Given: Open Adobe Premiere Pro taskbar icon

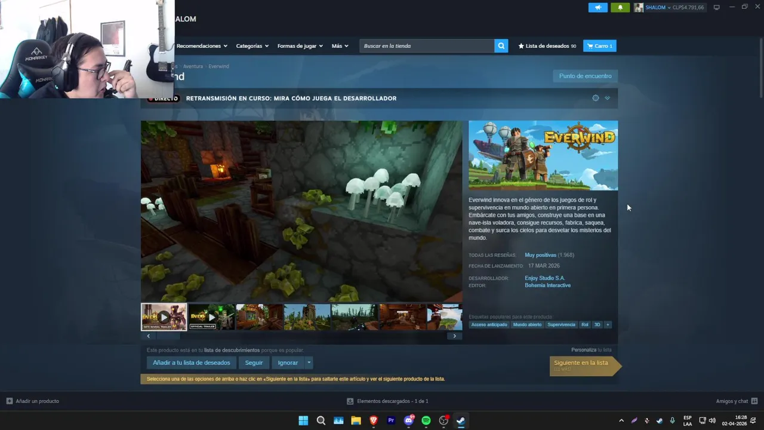Looking at the screenshot, I should coord(391,420).
